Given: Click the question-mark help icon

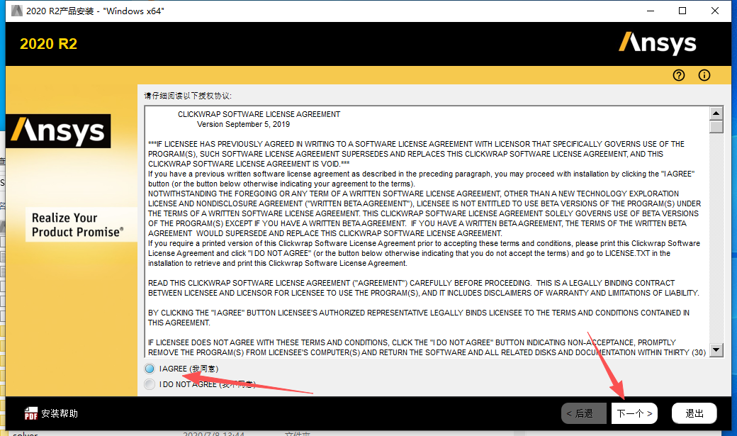Looking at the screenshot, I should pyautogui.click(x=679, y=75).
